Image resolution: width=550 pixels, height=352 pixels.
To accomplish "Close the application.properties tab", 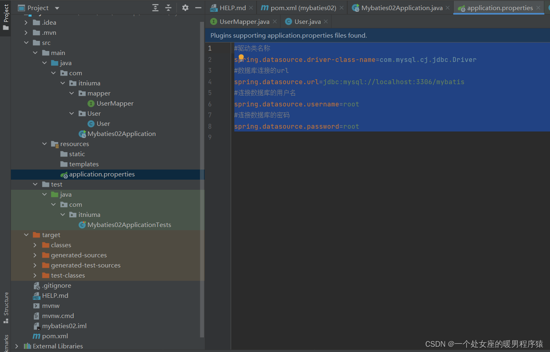I will tap(538, 8).
